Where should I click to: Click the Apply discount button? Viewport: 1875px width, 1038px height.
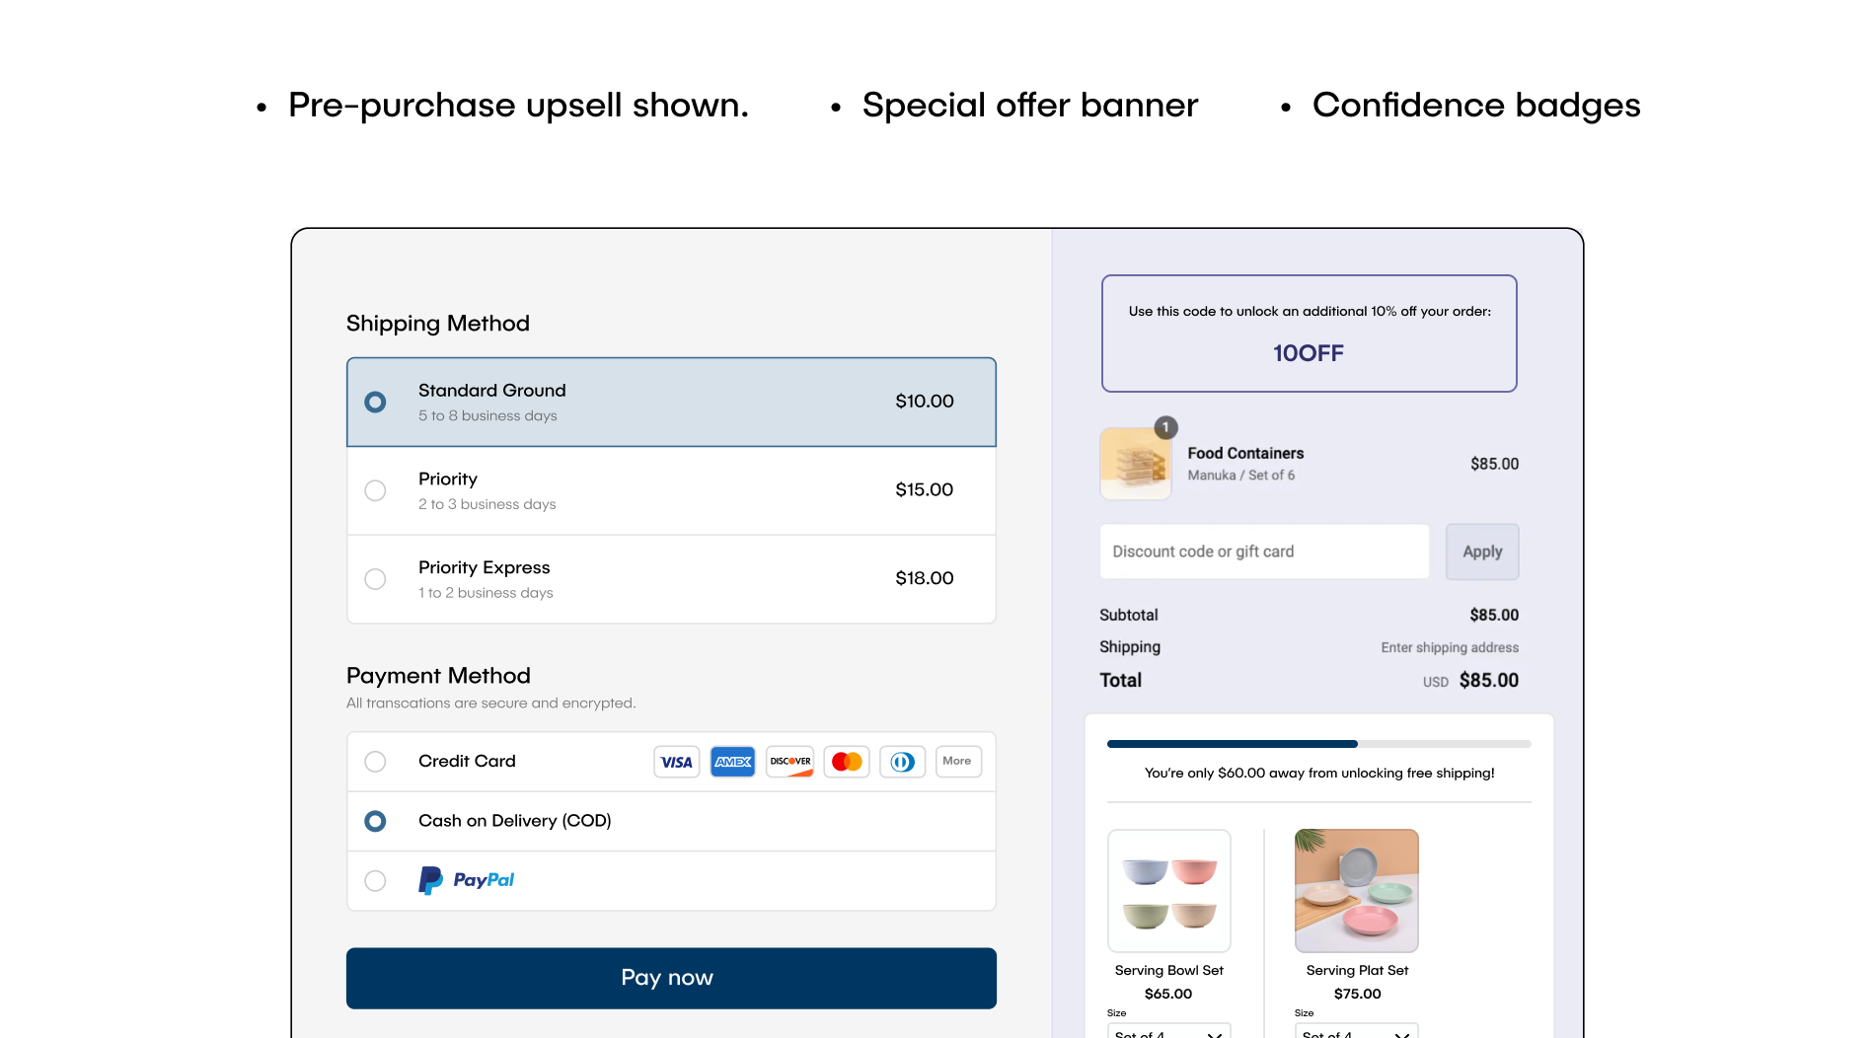1481,552
